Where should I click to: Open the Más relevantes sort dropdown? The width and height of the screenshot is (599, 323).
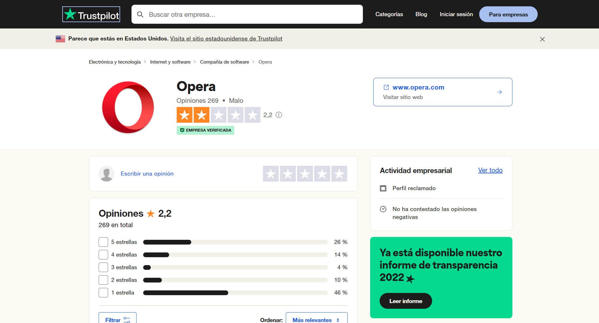[316, 318]
